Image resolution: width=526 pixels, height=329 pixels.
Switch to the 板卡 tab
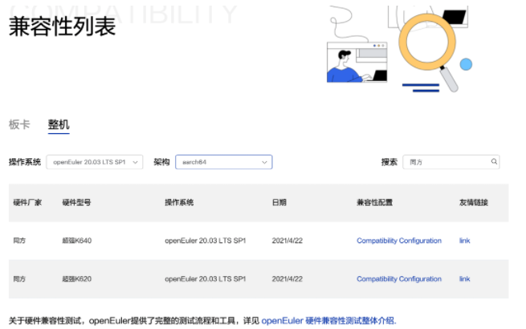tap(19, 124)
